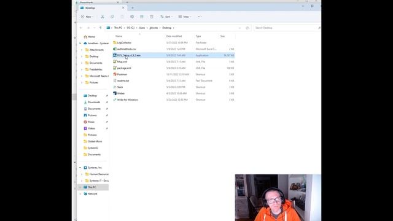
Task: Expand the Network tree node
Action: [80, 194]
